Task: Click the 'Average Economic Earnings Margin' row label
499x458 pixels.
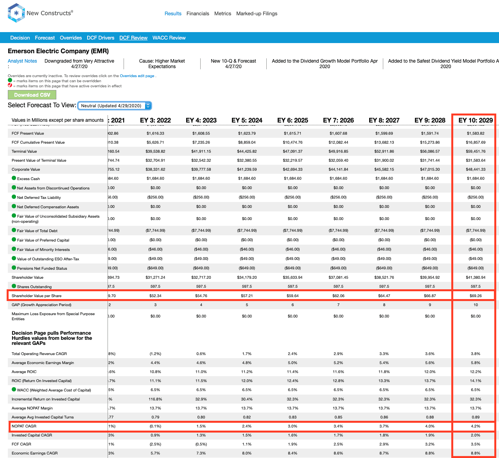Action: click(x=43, y=363)
